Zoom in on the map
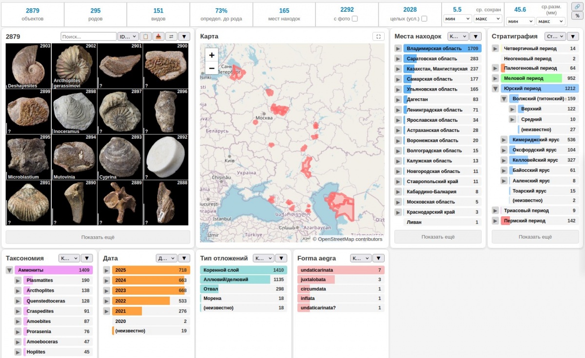The height and width of the screenshot is (358, 585). tap(212, 55)
